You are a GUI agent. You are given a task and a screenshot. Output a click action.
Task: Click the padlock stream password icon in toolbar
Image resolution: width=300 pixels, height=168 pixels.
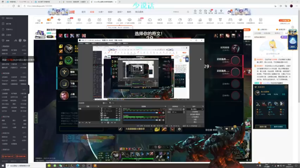[250, 20]
